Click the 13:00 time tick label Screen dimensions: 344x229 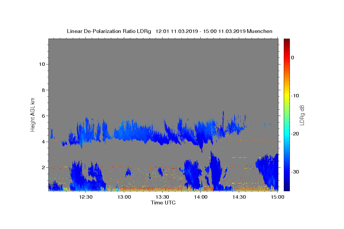[x=124, y=197]
